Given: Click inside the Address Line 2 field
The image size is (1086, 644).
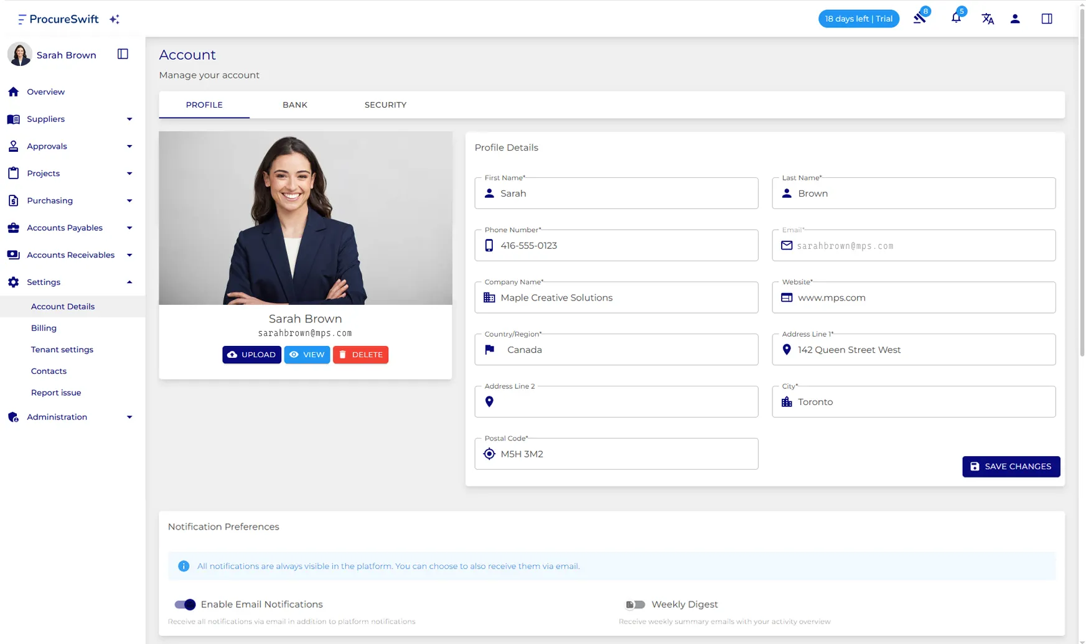Looking at the screenshot, I should [616, 401].
